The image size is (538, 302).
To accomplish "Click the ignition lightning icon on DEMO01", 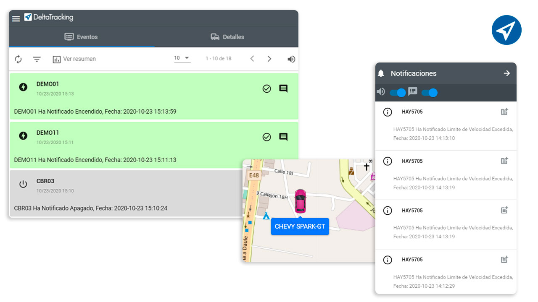I will point(23,87).
